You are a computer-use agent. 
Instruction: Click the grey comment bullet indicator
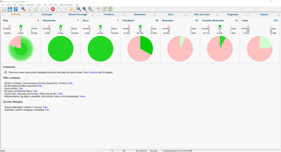point(6,72)
